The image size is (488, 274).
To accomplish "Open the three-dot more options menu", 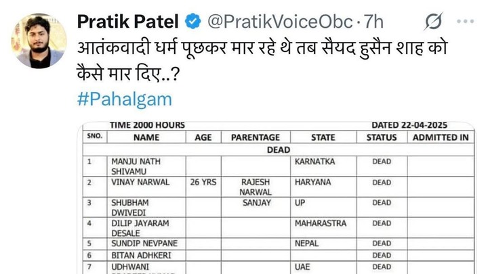I will [x=465, y=22].
